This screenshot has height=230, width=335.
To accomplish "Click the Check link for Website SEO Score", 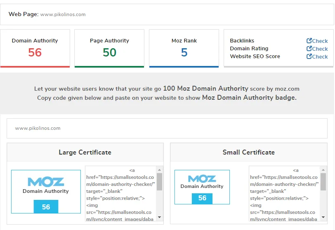I will click(317, 56).
